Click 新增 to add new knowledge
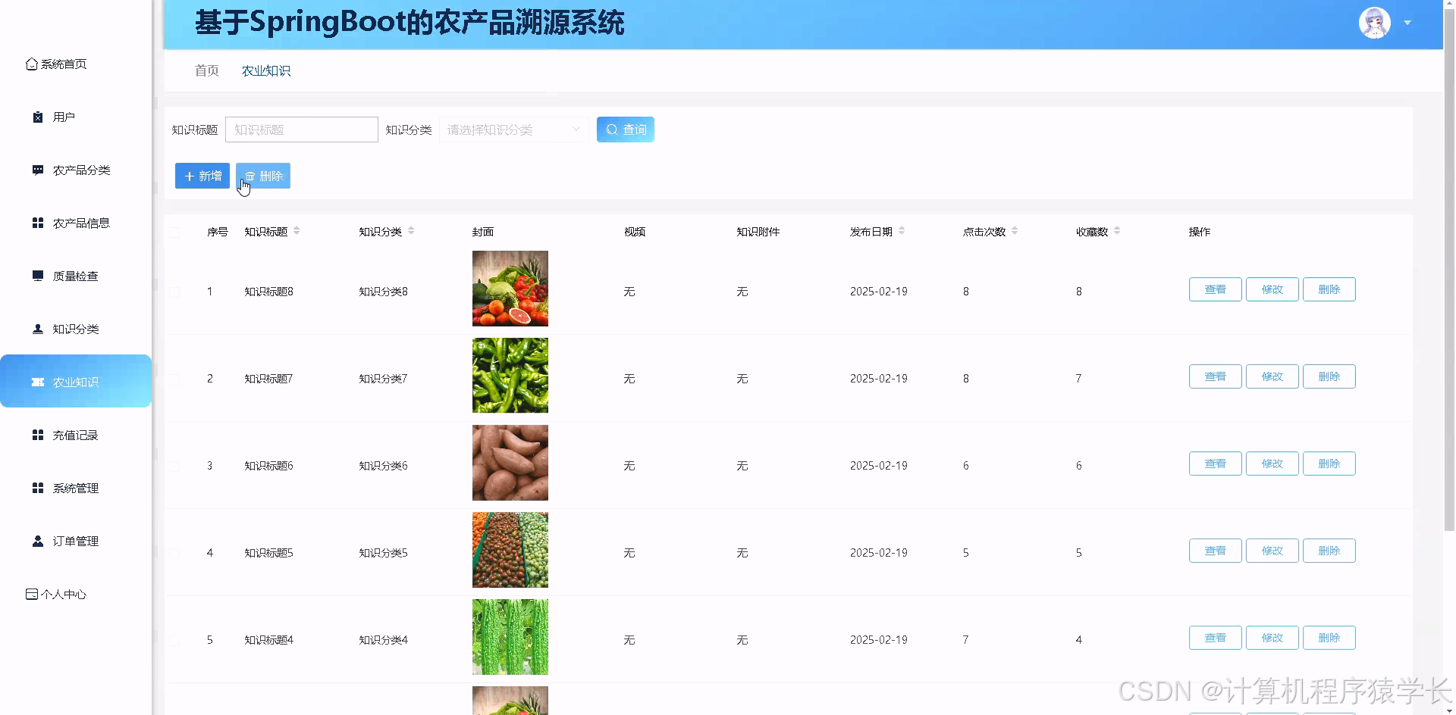This screenshot has height=715, width=1456. pos(202,176)
